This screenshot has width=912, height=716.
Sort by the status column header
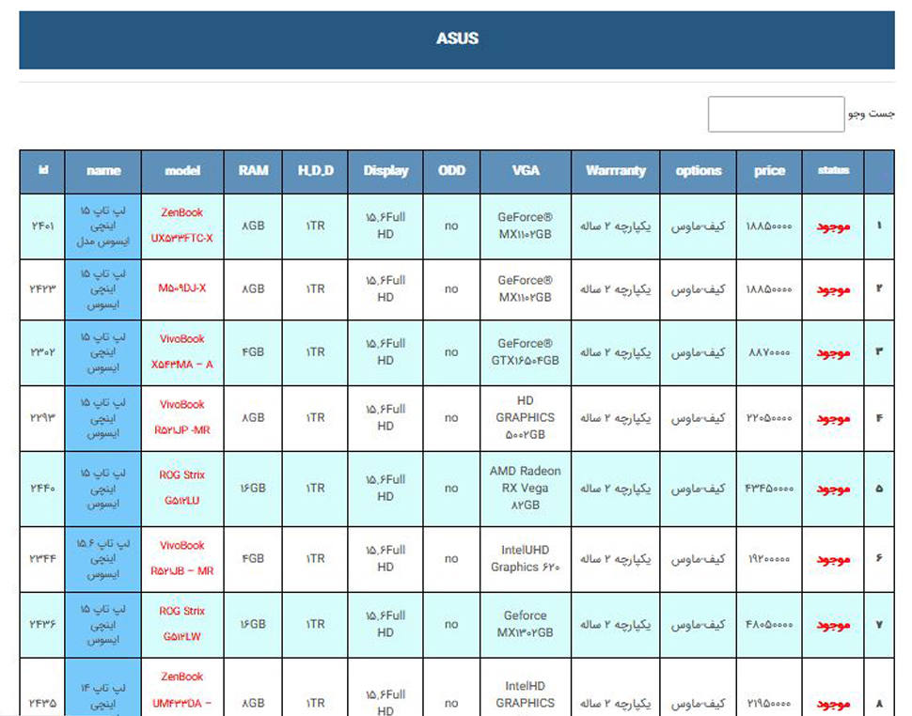833,171
